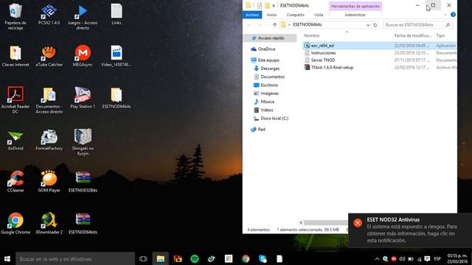
Task: Click the Herramientas de aplicación tab header
Action: [x=355, y=6]
